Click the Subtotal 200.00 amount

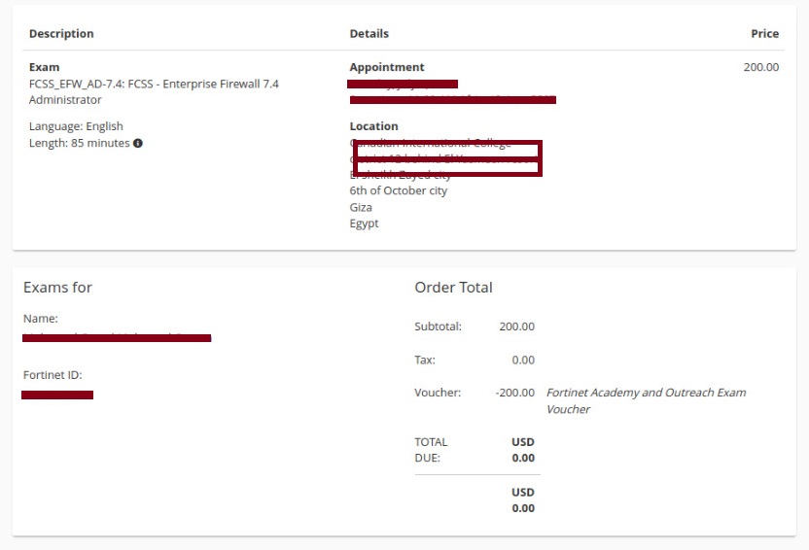516,327
